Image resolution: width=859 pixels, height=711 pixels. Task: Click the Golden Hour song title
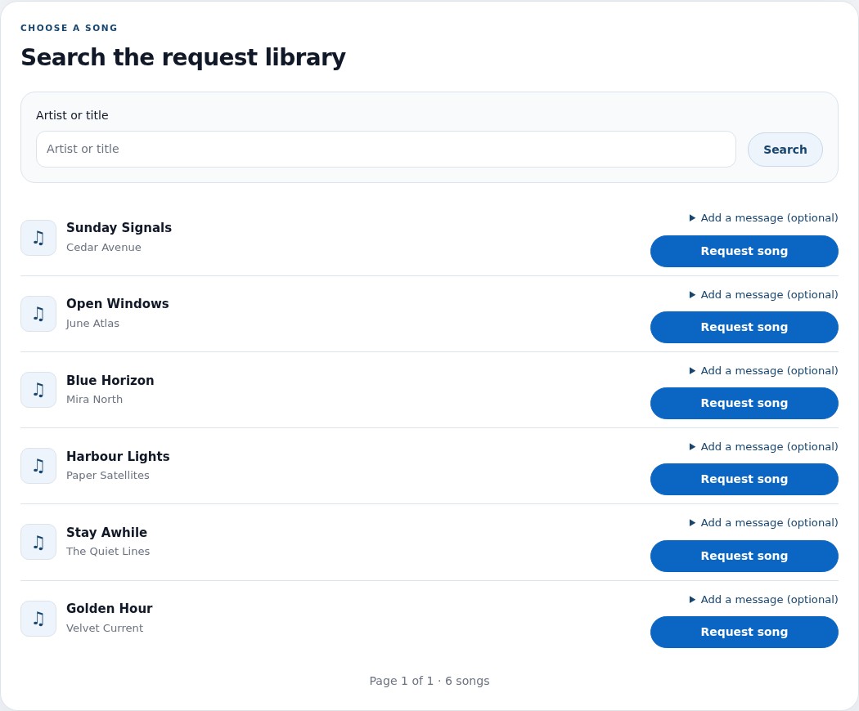(x=110, y=609)
